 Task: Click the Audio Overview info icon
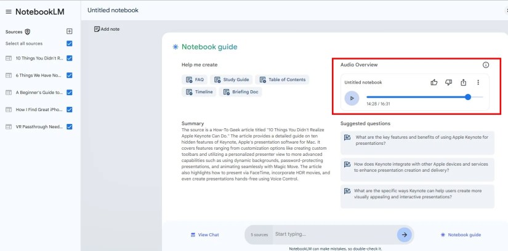tap(486, 65)
